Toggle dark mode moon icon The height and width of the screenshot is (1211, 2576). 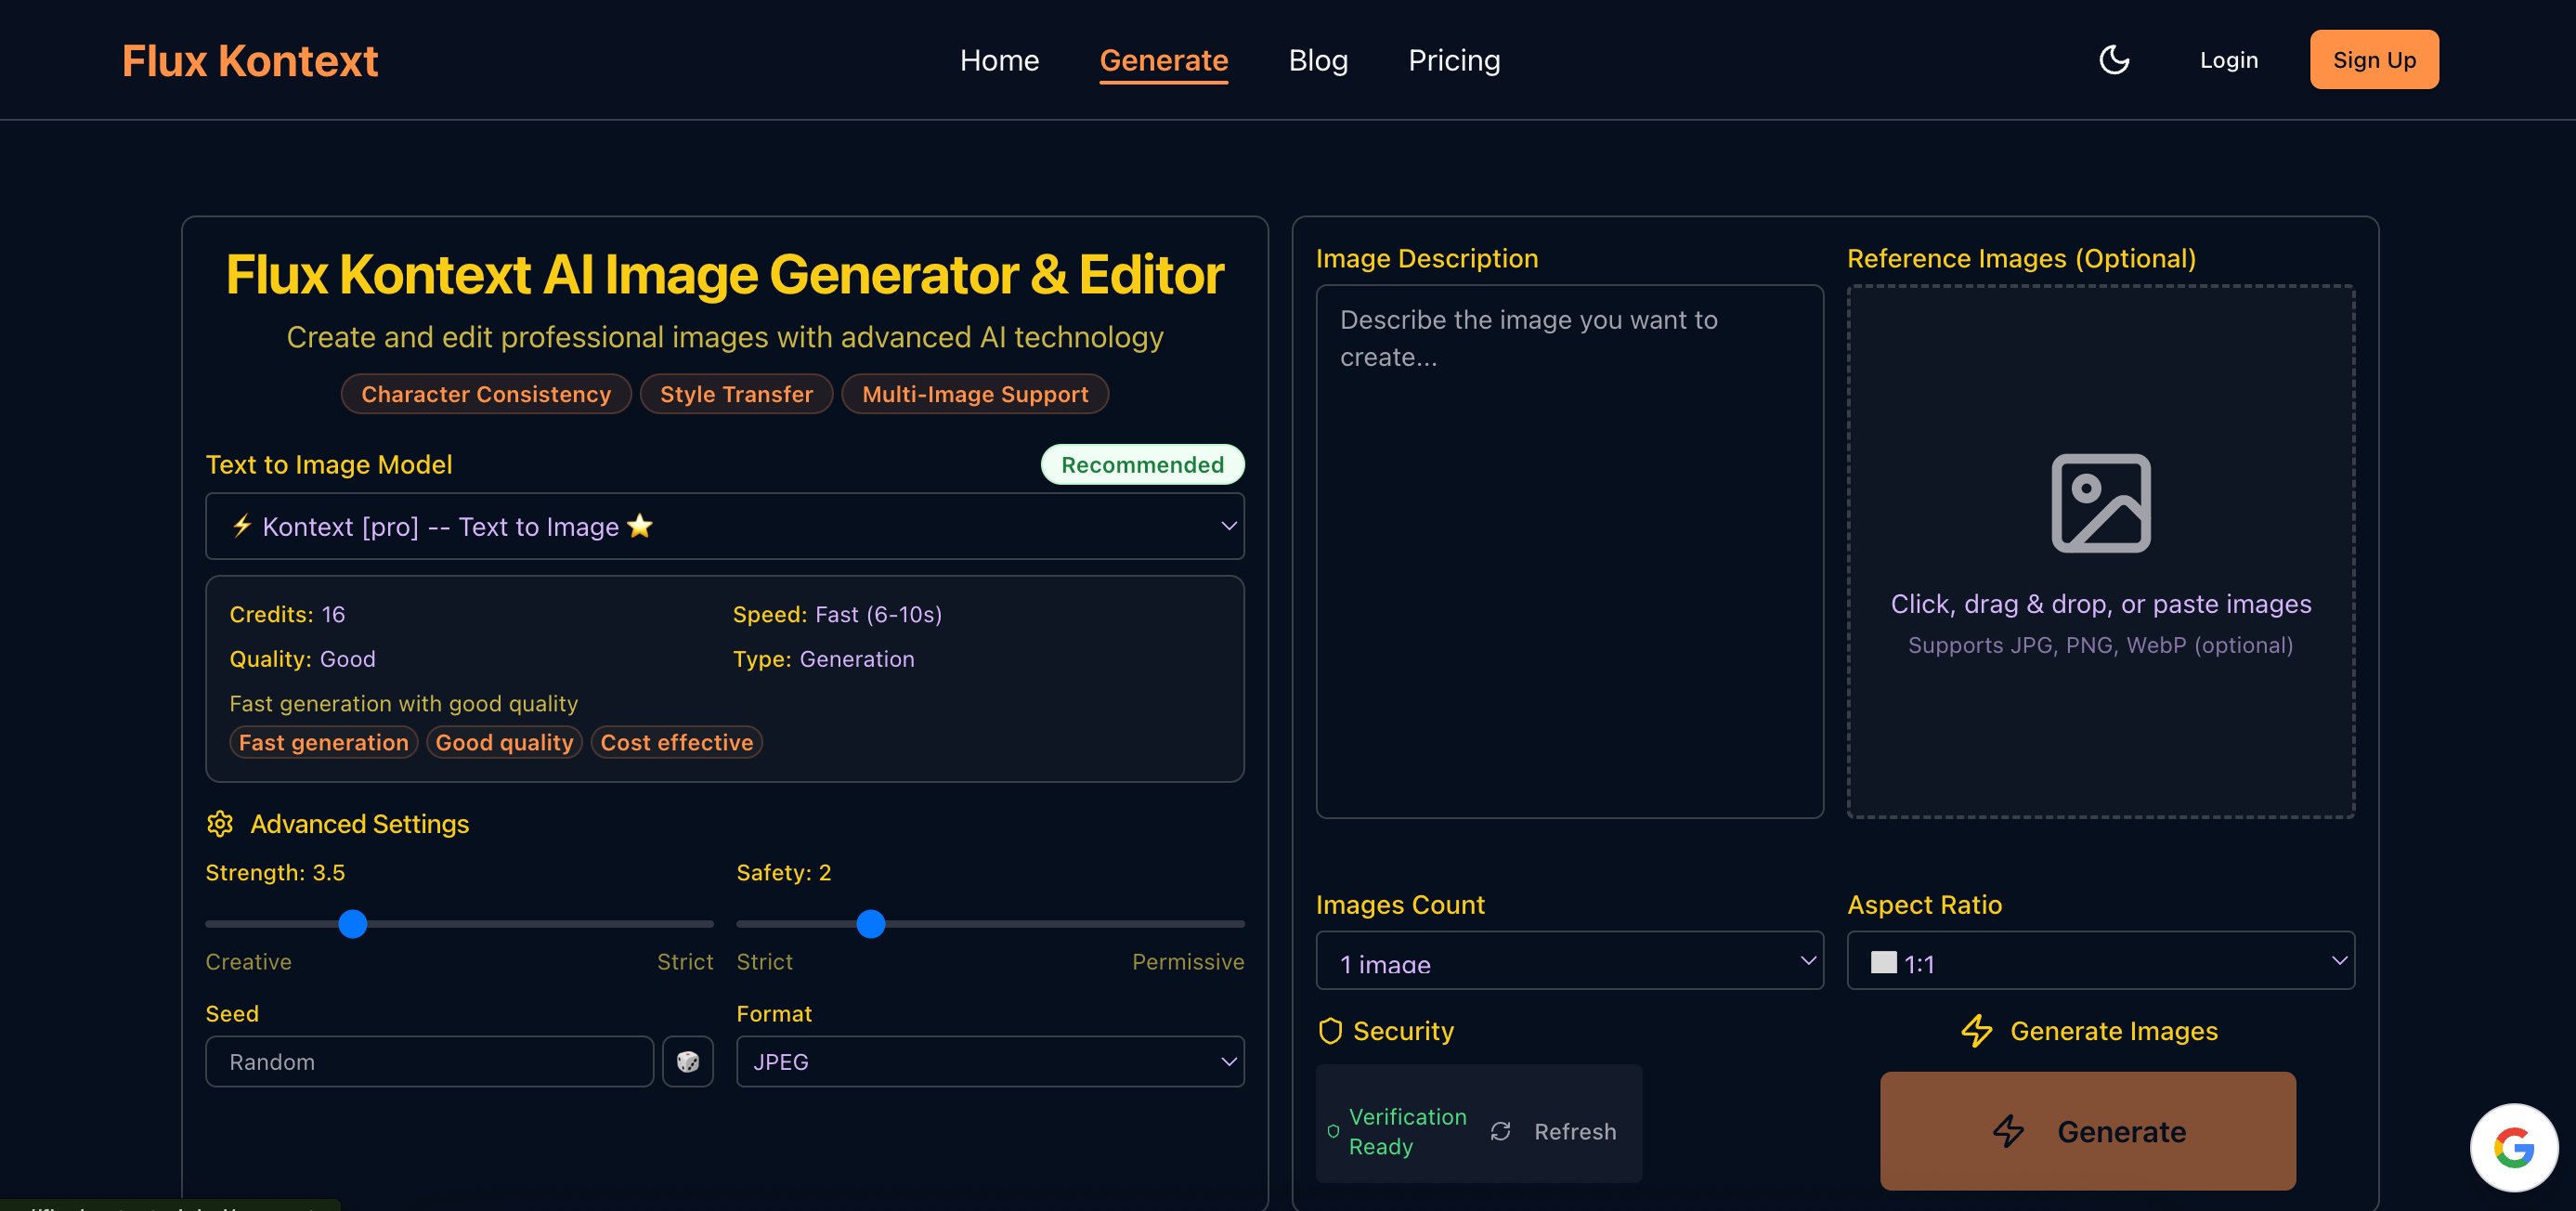pyautogui.click(x=2113, y=60)
